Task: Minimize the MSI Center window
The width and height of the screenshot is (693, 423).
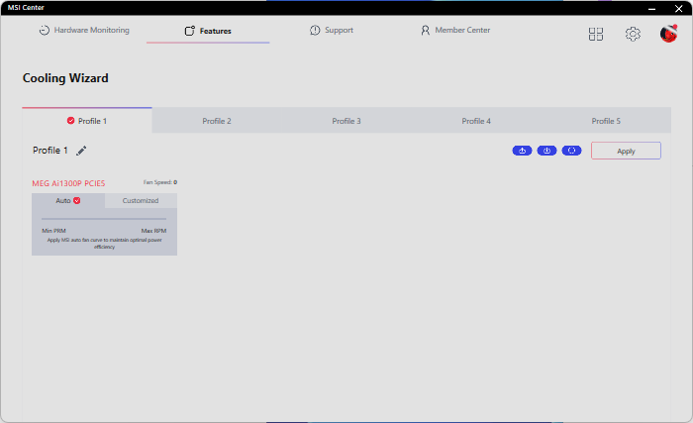Action: pyautogui.click(x=651, y=8)
